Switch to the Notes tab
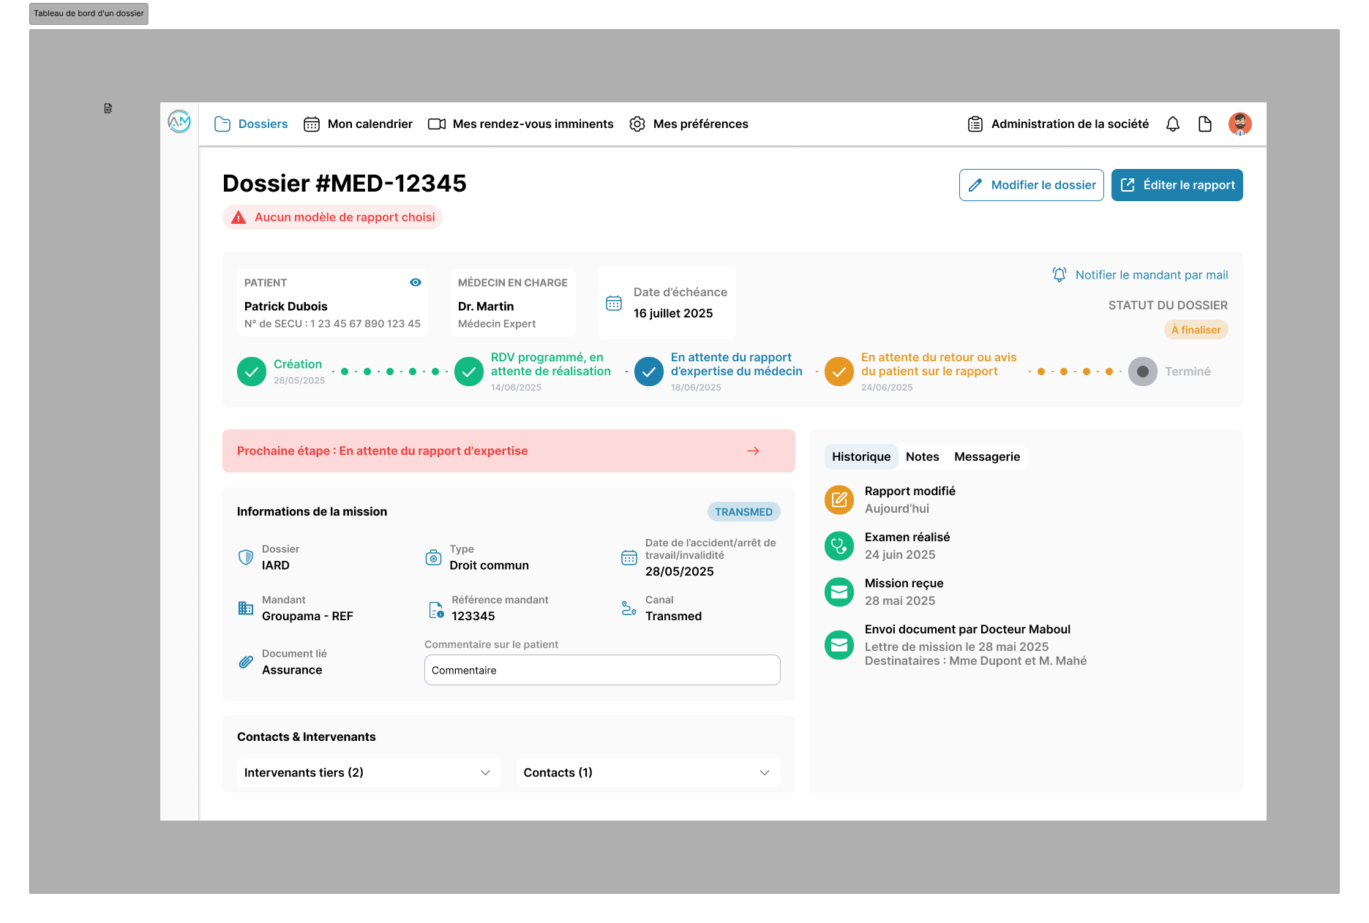The width and height of the screenshot is (1369, 923). (922, 456)
